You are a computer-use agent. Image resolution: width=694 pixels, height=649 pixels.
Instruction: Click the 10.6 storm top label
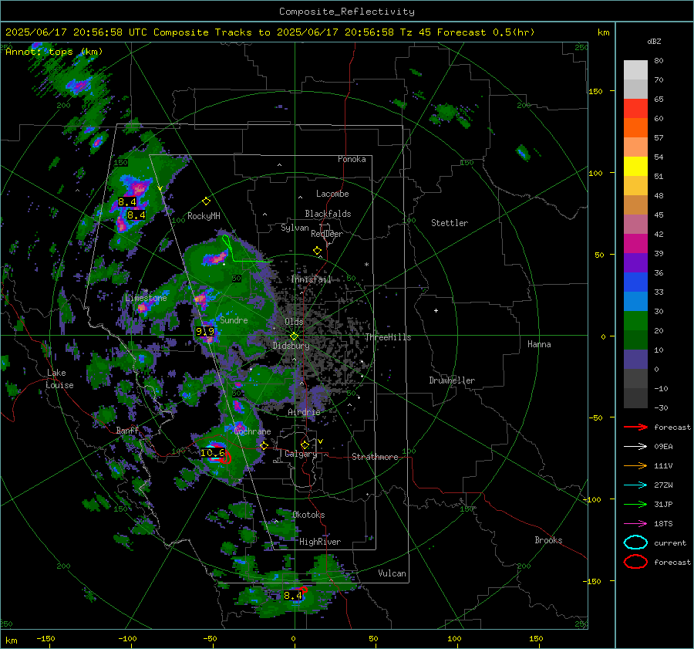pos(213,453)
